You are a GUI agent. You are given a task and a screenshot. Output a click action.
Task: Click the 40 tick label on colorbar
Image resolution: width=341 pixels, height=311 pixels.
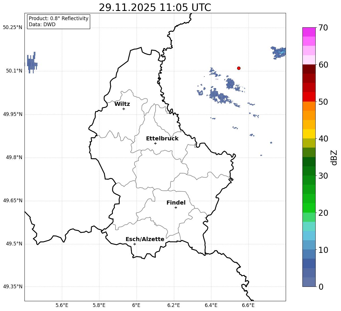coord(323,139)
